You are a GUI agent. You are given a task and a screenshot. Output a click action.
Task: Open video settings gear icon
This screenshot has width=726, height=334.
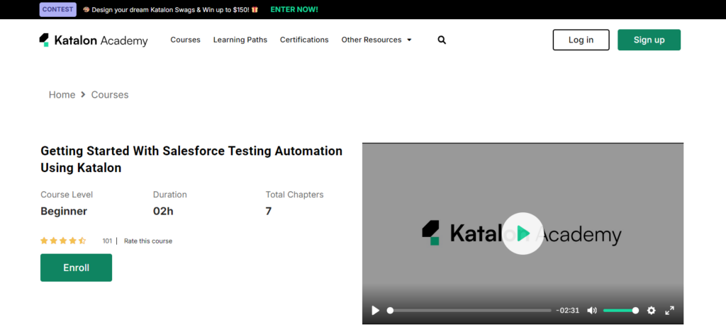651,311
